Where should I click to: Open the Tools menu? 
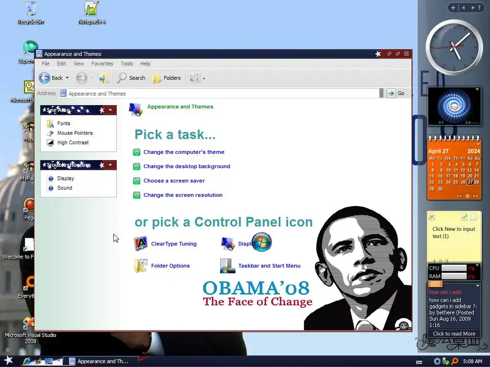coord(127,64)
